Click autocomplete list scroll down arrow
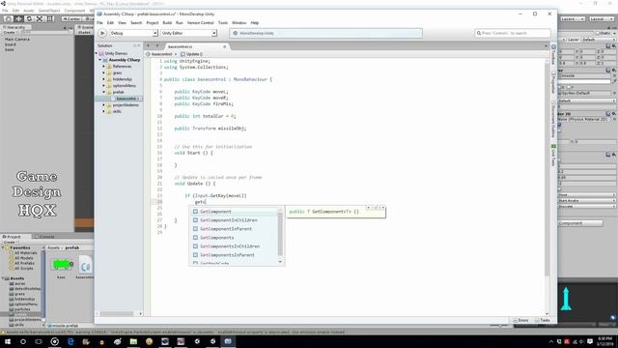Viewport: 618px width, 348px height. 280,262
